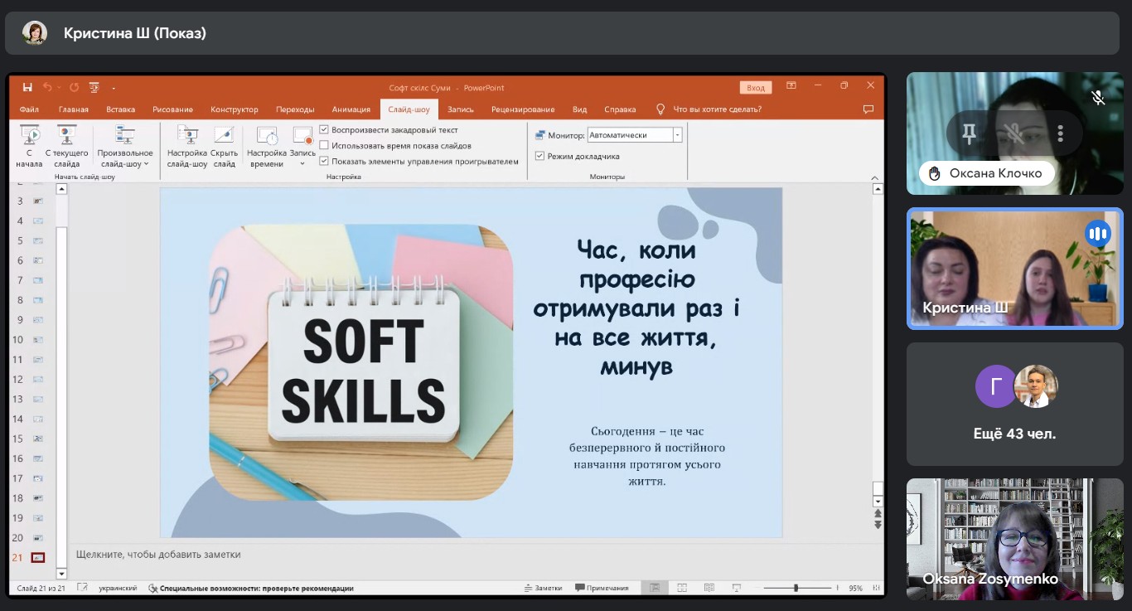Click Ещё 43 чел. participants tile

click(x=1014, y=404)
